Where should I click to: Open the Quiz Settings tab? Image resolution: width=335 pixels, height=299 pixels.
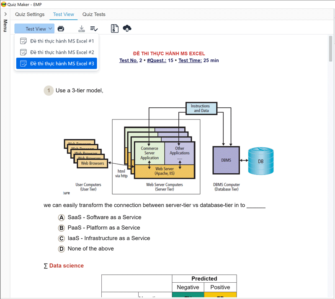coord(30,14)
